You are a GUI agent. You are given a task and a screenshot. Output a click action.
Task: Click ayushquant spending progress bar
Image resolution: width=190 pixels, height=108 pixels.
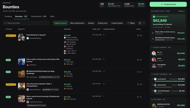(x=170, y=81)
